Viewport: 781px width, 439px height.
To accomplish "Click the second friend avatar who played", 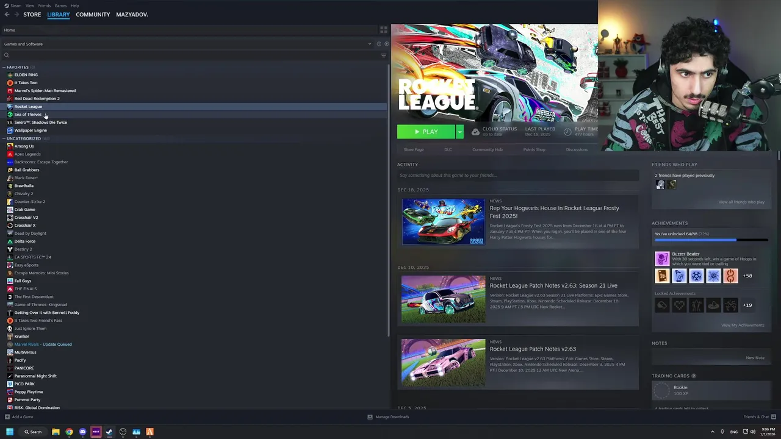I will [671, 185].
